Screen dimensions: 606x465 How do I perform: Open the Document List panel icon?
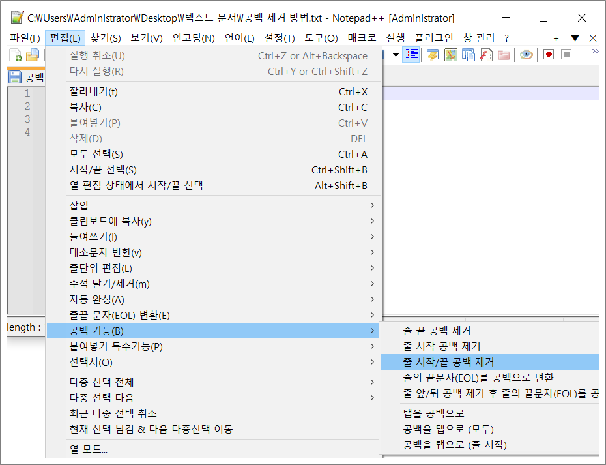pos(468,55)
